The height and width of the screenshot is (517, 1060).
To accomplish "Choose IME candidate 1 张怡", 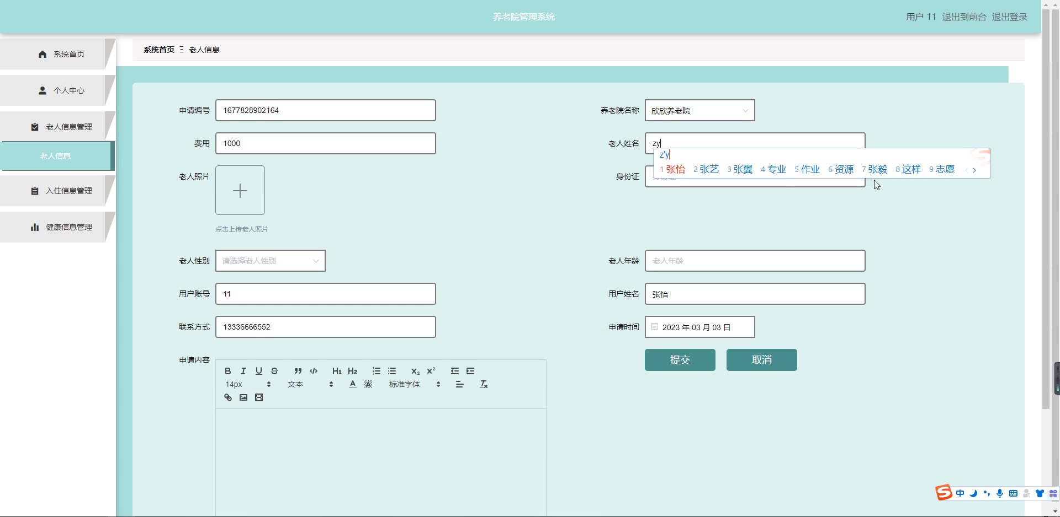I will click(x=672, y=169).
